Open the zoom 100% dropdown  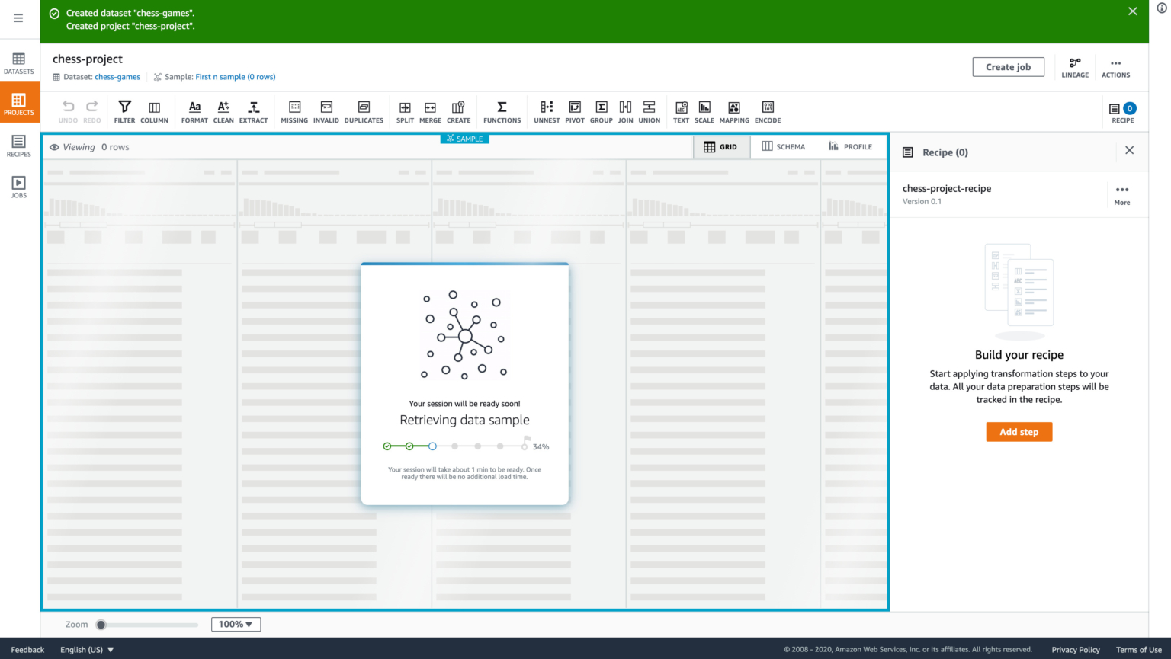[x=236, y=625]
